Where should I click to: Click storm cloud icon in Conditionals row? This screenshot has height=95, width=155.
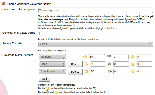pos(110,71)
